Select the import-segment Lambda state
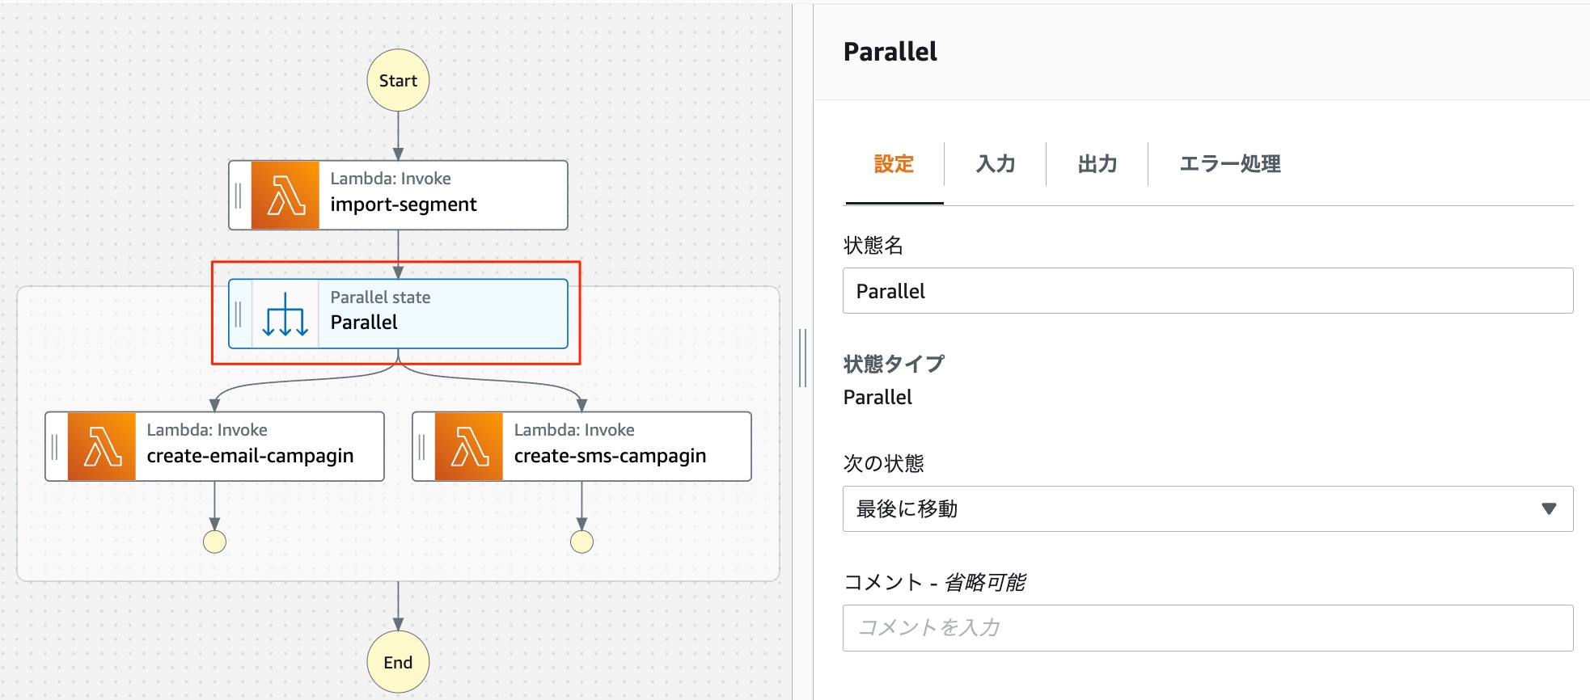 pyautogui.click(x=398, y=195)
